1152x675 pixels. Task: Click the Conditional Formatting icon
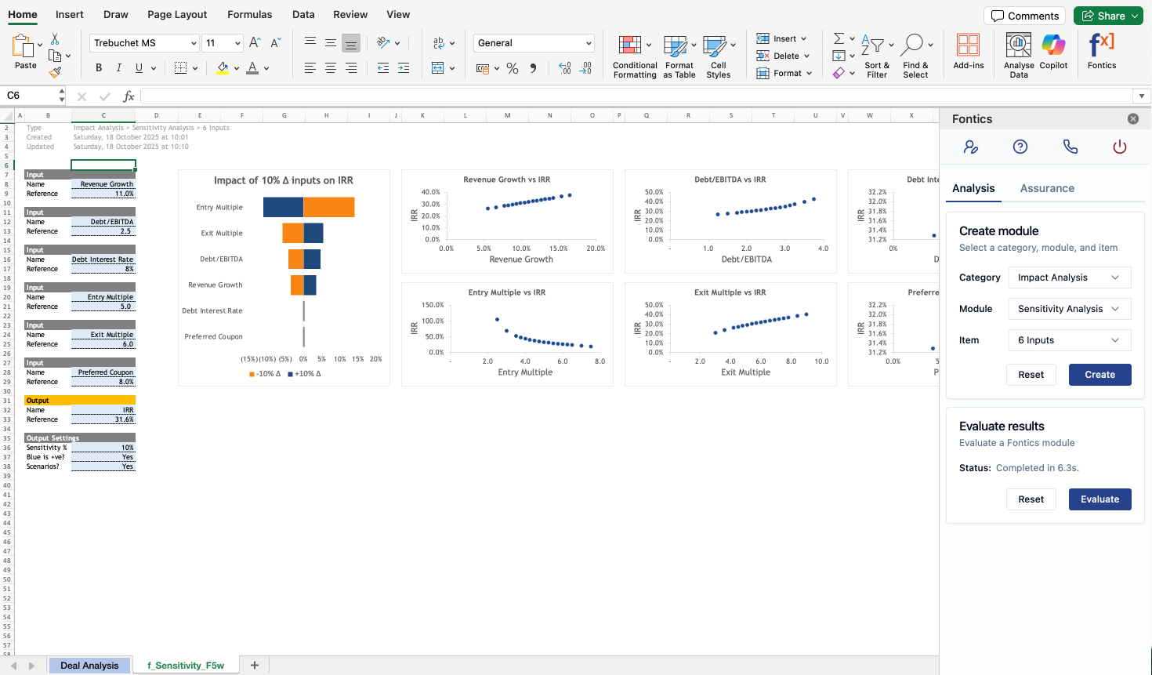point(629,45)
